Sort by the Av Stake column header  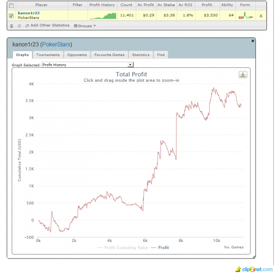tap(166, 5)
